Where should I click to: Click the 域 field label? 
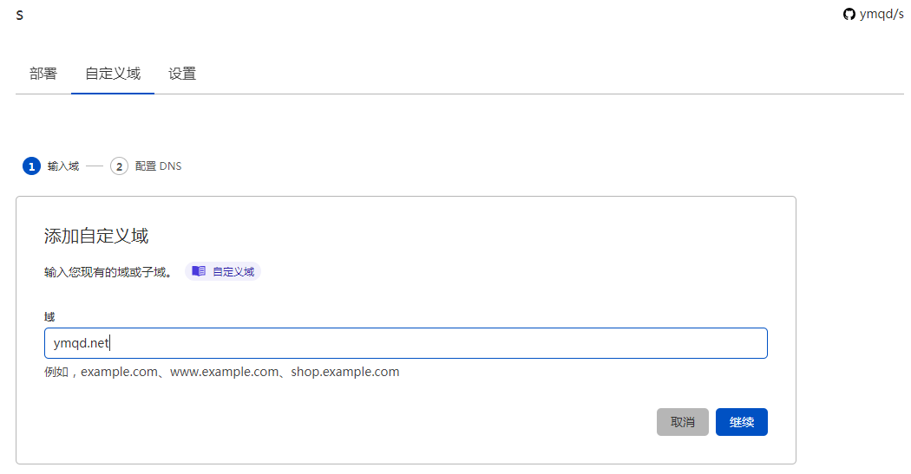[49, 317]
